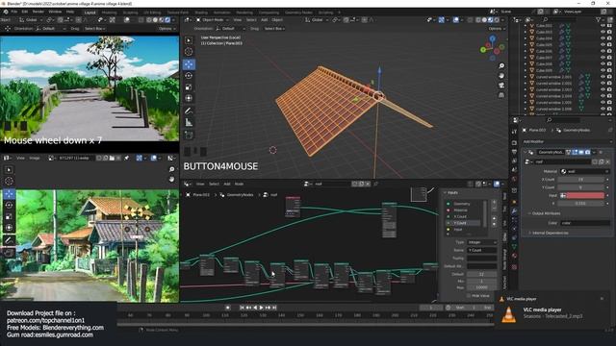
Task: Expand the Add Modifier dropdown
Action: tap(567, 141)
